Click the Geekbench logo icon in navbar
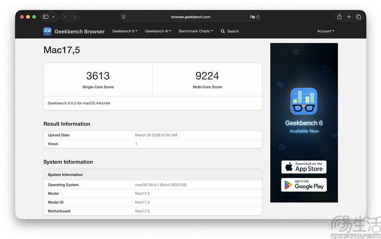 click(x=47, y=31)
